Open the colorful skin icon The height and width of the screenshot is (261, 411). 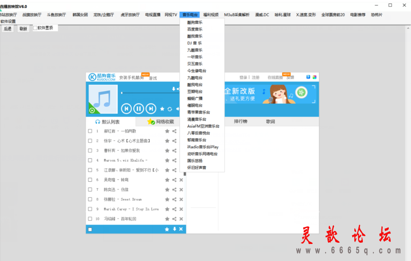[x=315, y=77]
